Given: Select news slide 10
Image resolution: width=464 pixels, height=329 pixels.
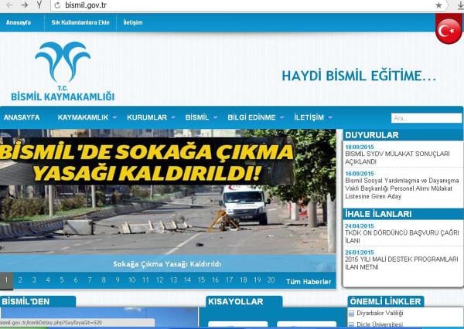Looking at the screenshot, I should (x=131, y=280).
